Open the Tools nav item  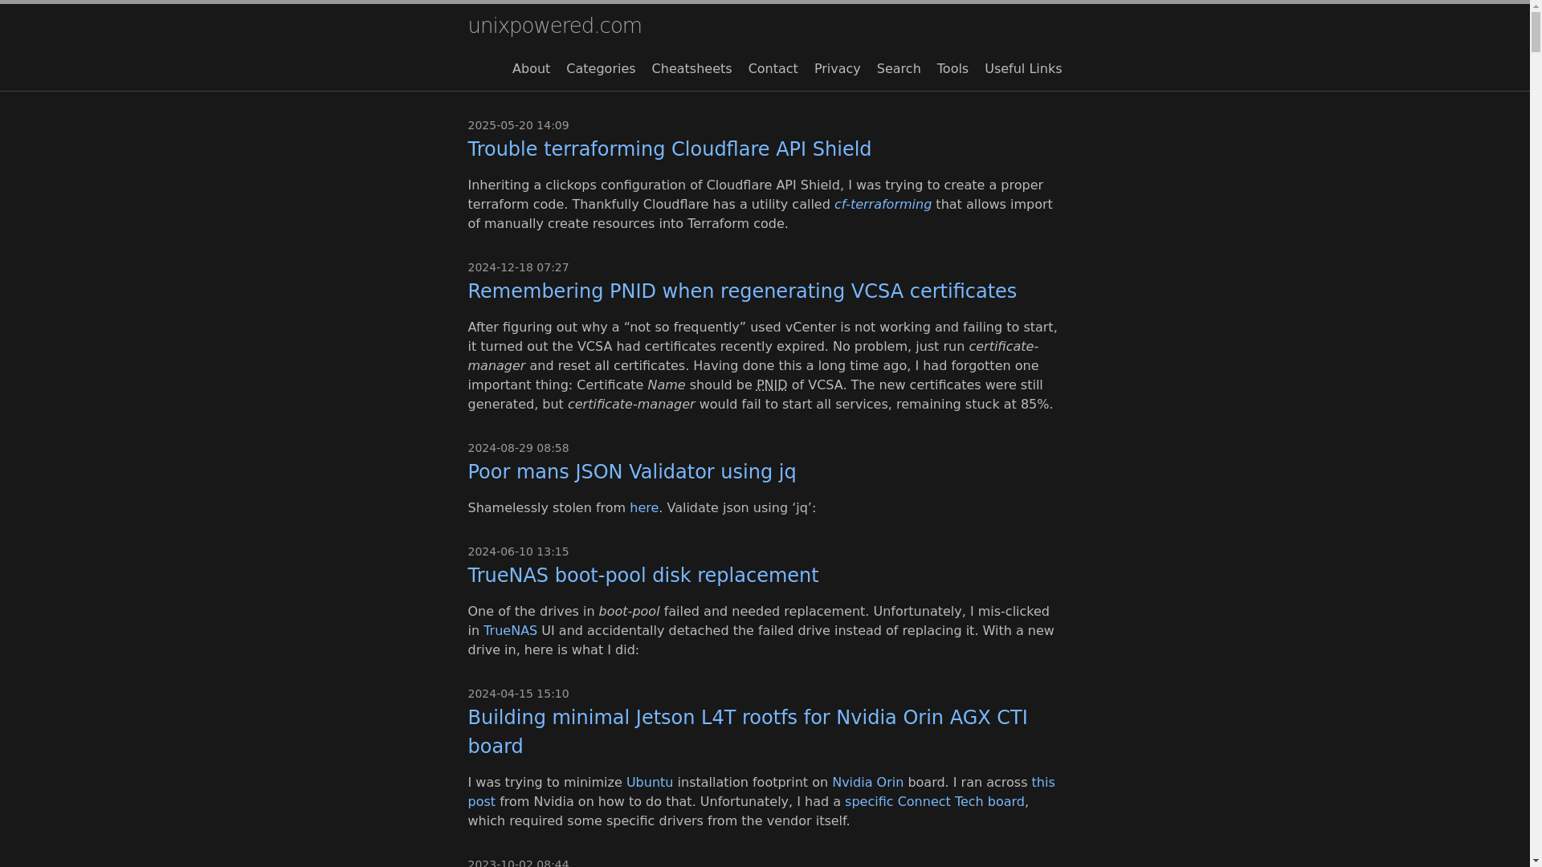click(x=953, y=69)
